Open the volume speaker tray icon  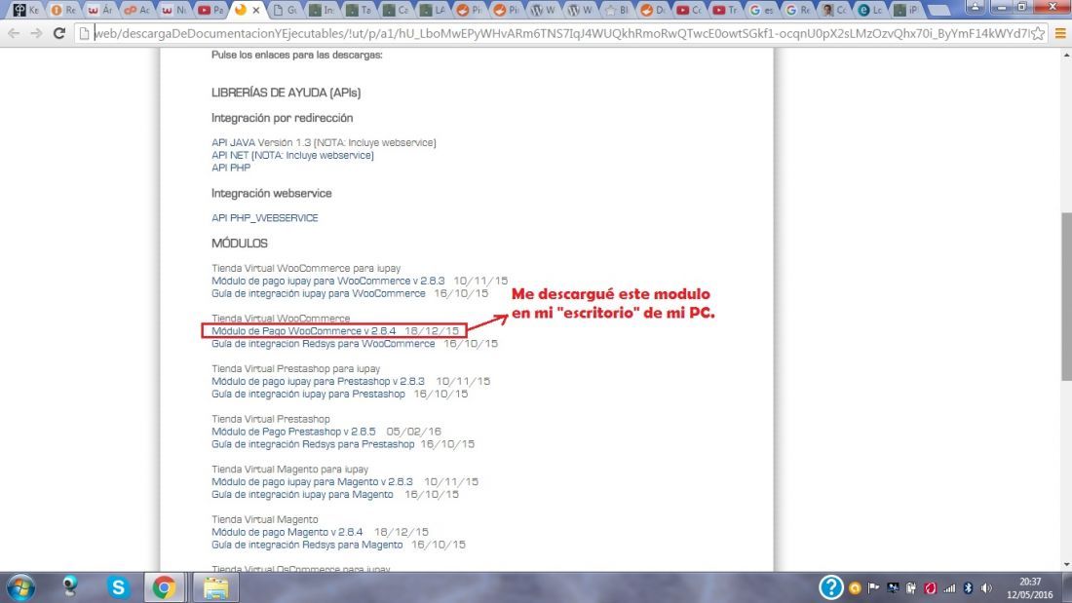[x=986, y=588]
